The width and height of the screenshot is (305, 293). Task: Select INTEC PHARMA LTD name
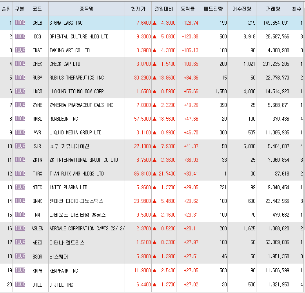tap(69, 187)
